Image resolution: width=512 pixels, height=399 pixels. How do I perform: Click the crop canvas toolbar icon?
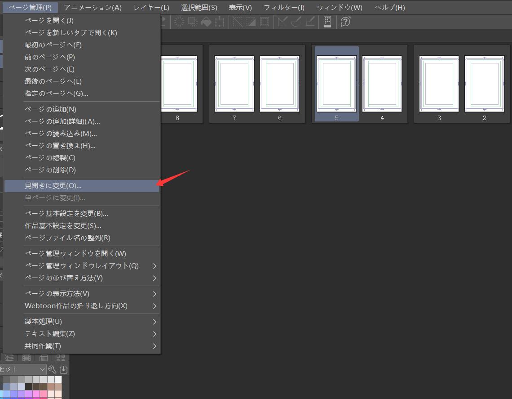pyautogui.click(x=221, y=22)
